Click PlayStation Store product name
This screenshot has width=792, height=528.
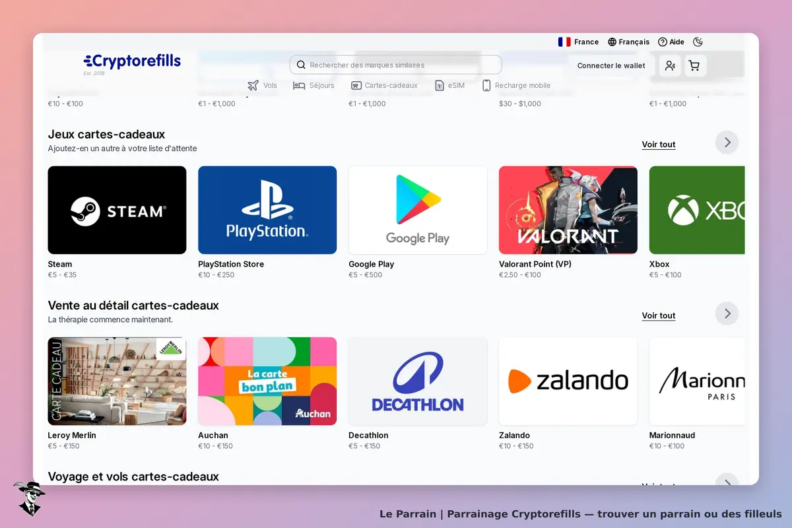coord(231,264)
